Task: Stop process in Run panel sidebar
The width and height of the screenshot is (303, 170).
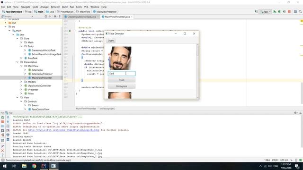Action: pyautogui.click(x=2, y=122)
